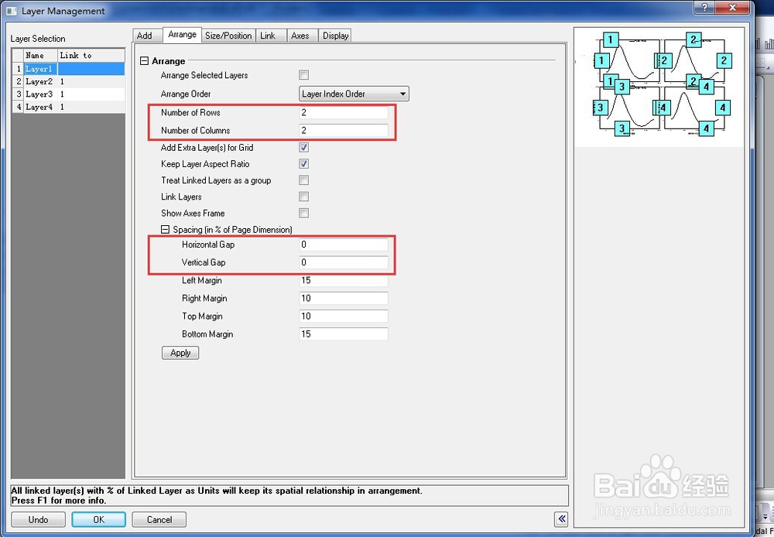This screenshot has width=774, height=537.
Task: Click the Undo button
Action: (38, 520)
